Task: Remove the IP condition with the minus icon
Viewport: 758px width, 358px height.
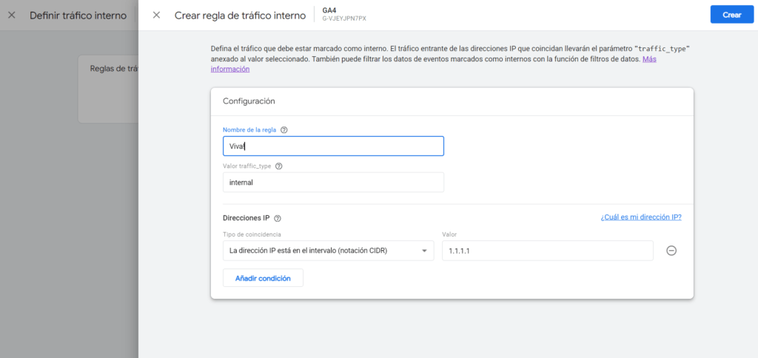Action: point(671,251)
